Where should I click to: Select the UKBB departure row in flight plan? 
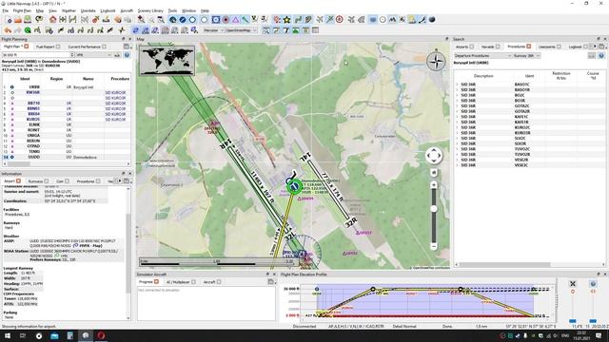66,87
